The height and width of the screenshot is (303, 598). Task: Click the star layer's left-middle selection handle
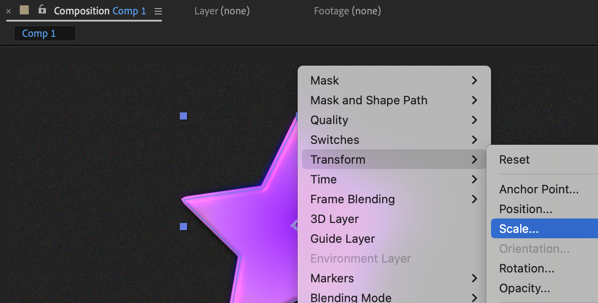click(x=183, y=227)
